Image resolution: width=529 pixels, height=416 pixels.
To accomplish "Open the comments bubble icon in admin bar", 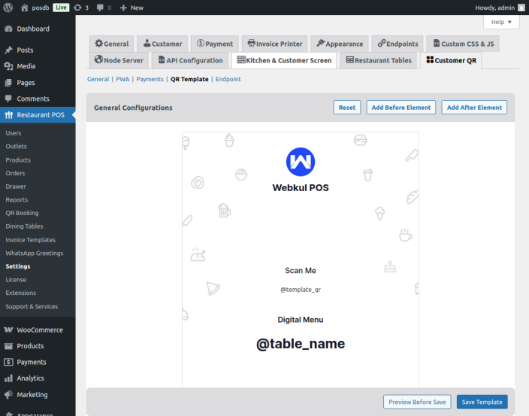I will click(x=100, y=8).
